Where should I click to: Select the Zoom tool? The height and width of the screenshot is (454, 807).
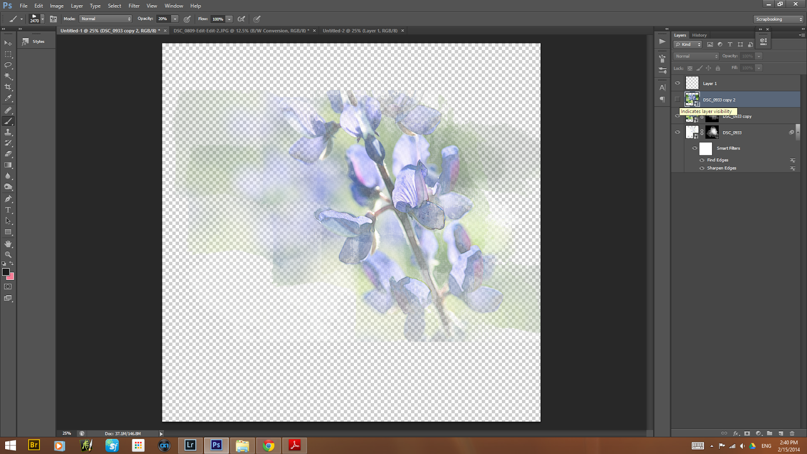[x=8, y=255]
